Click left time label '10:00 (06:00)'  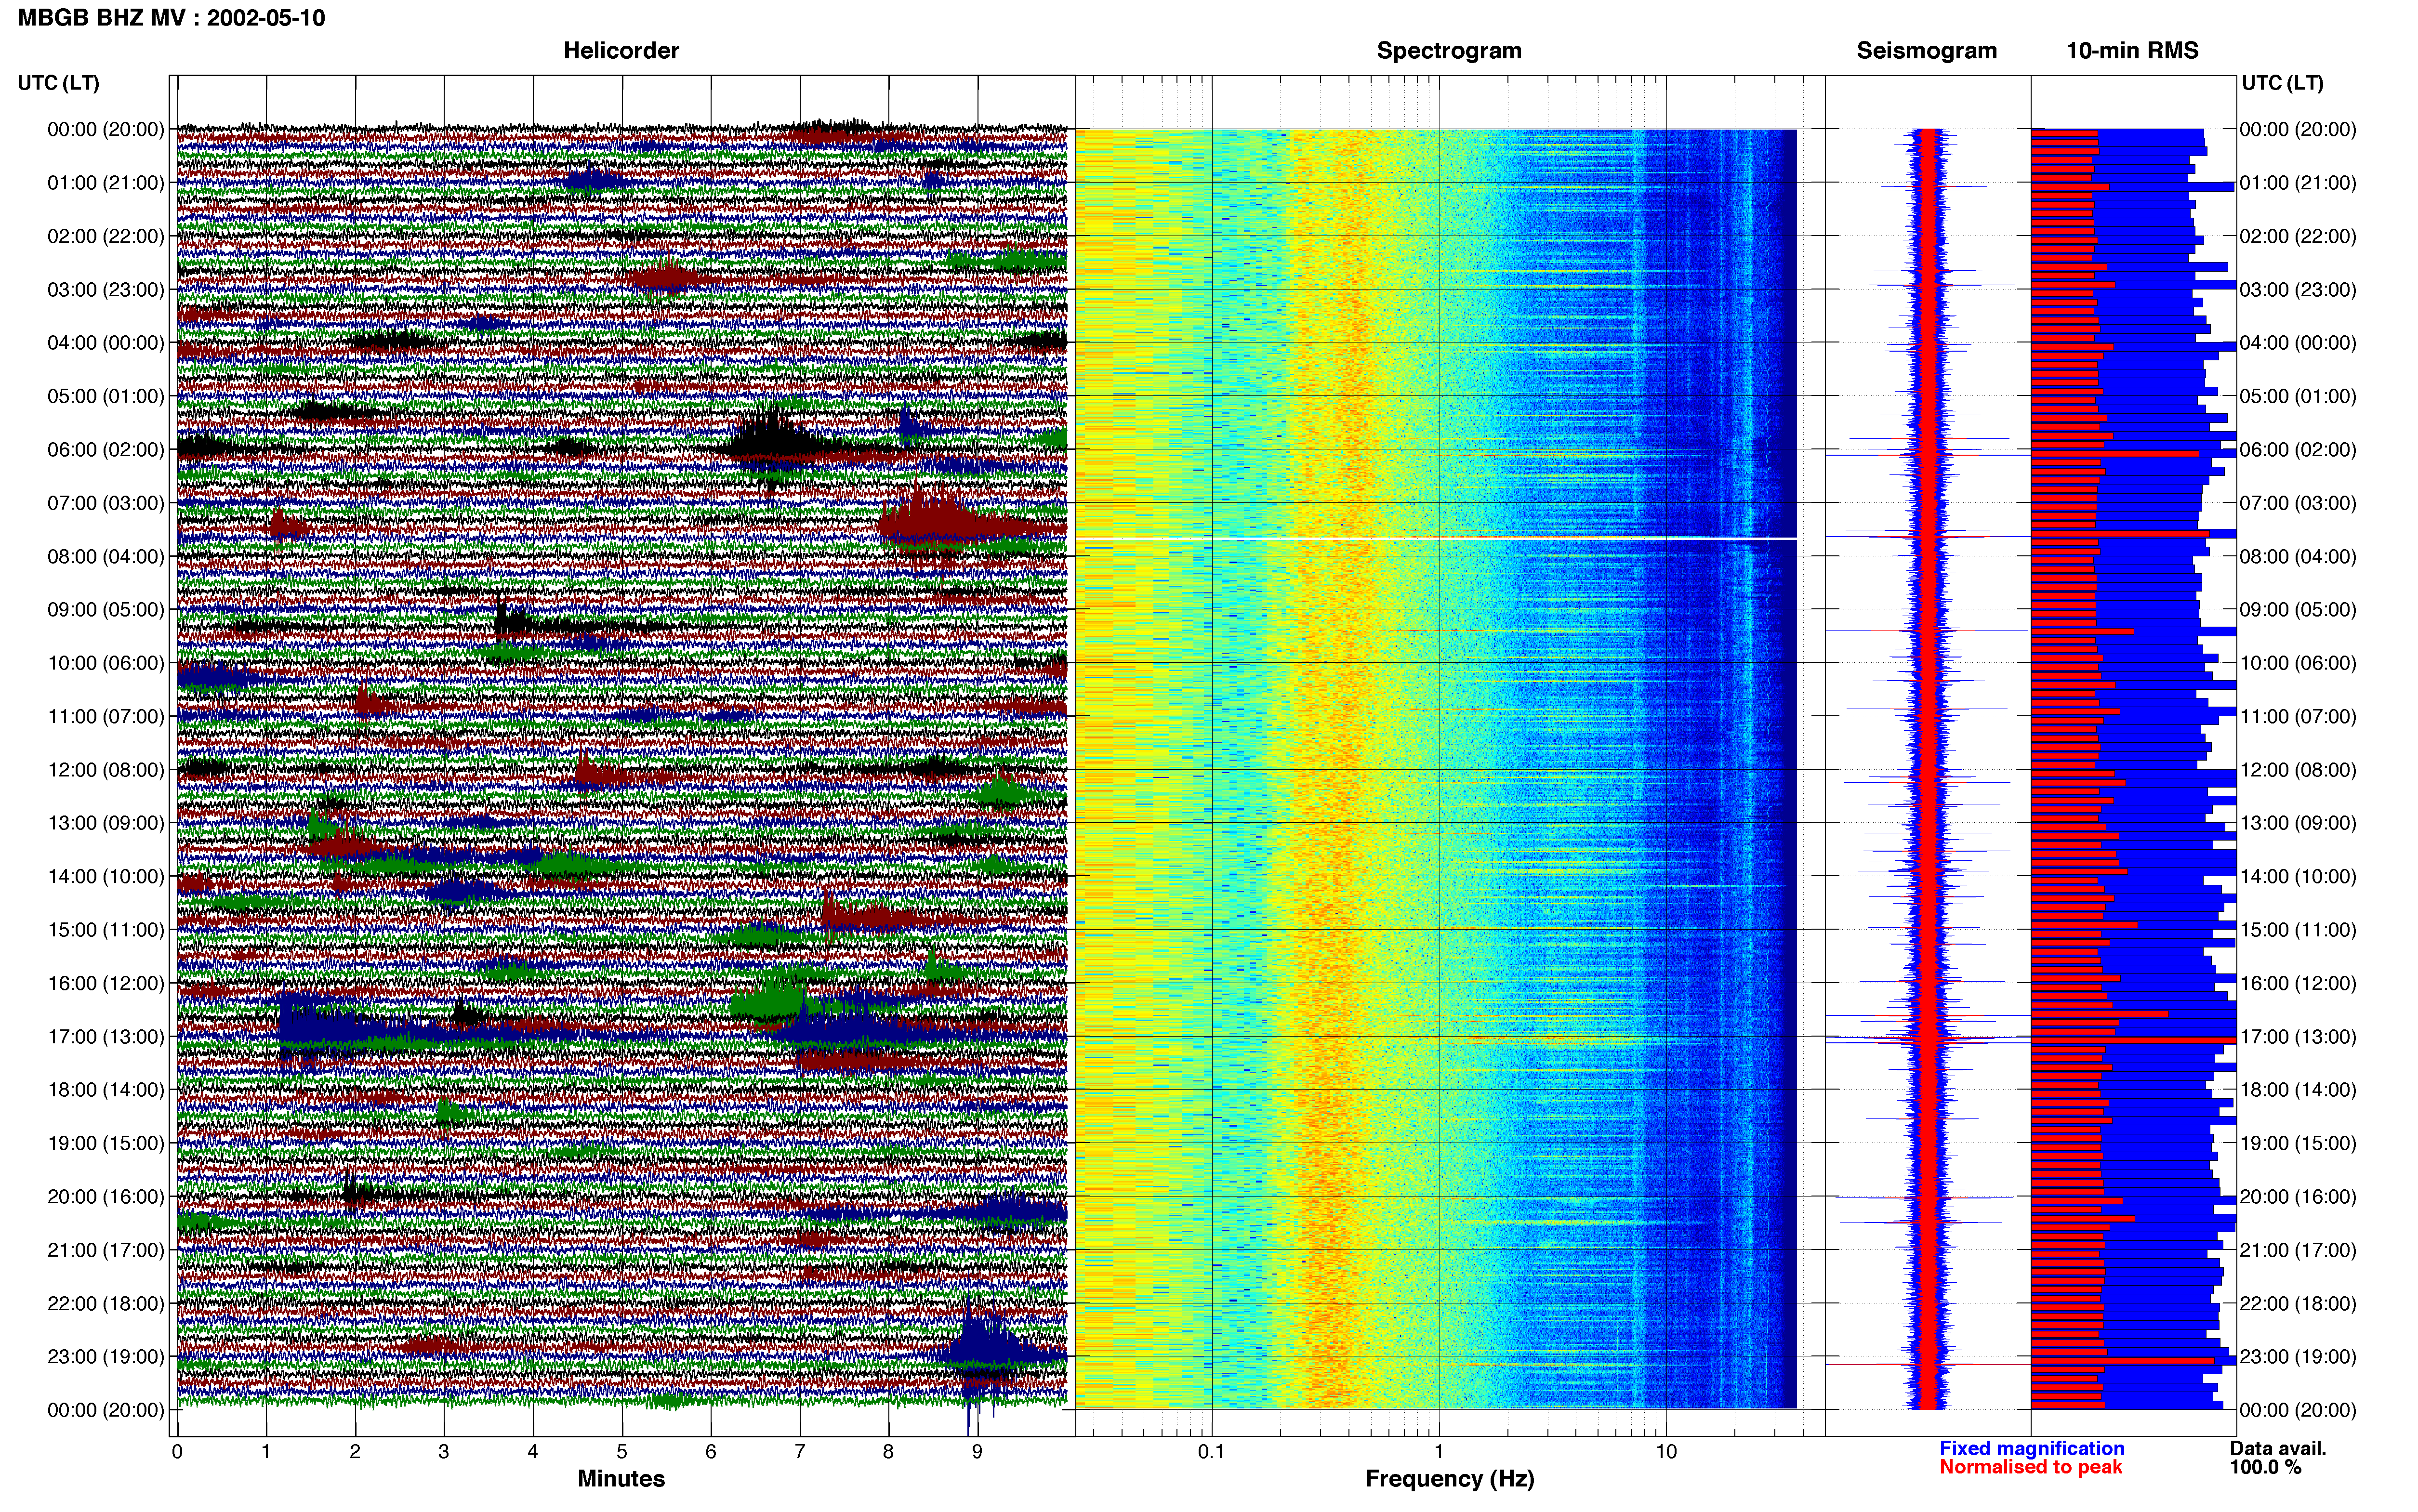coord(106,663)
